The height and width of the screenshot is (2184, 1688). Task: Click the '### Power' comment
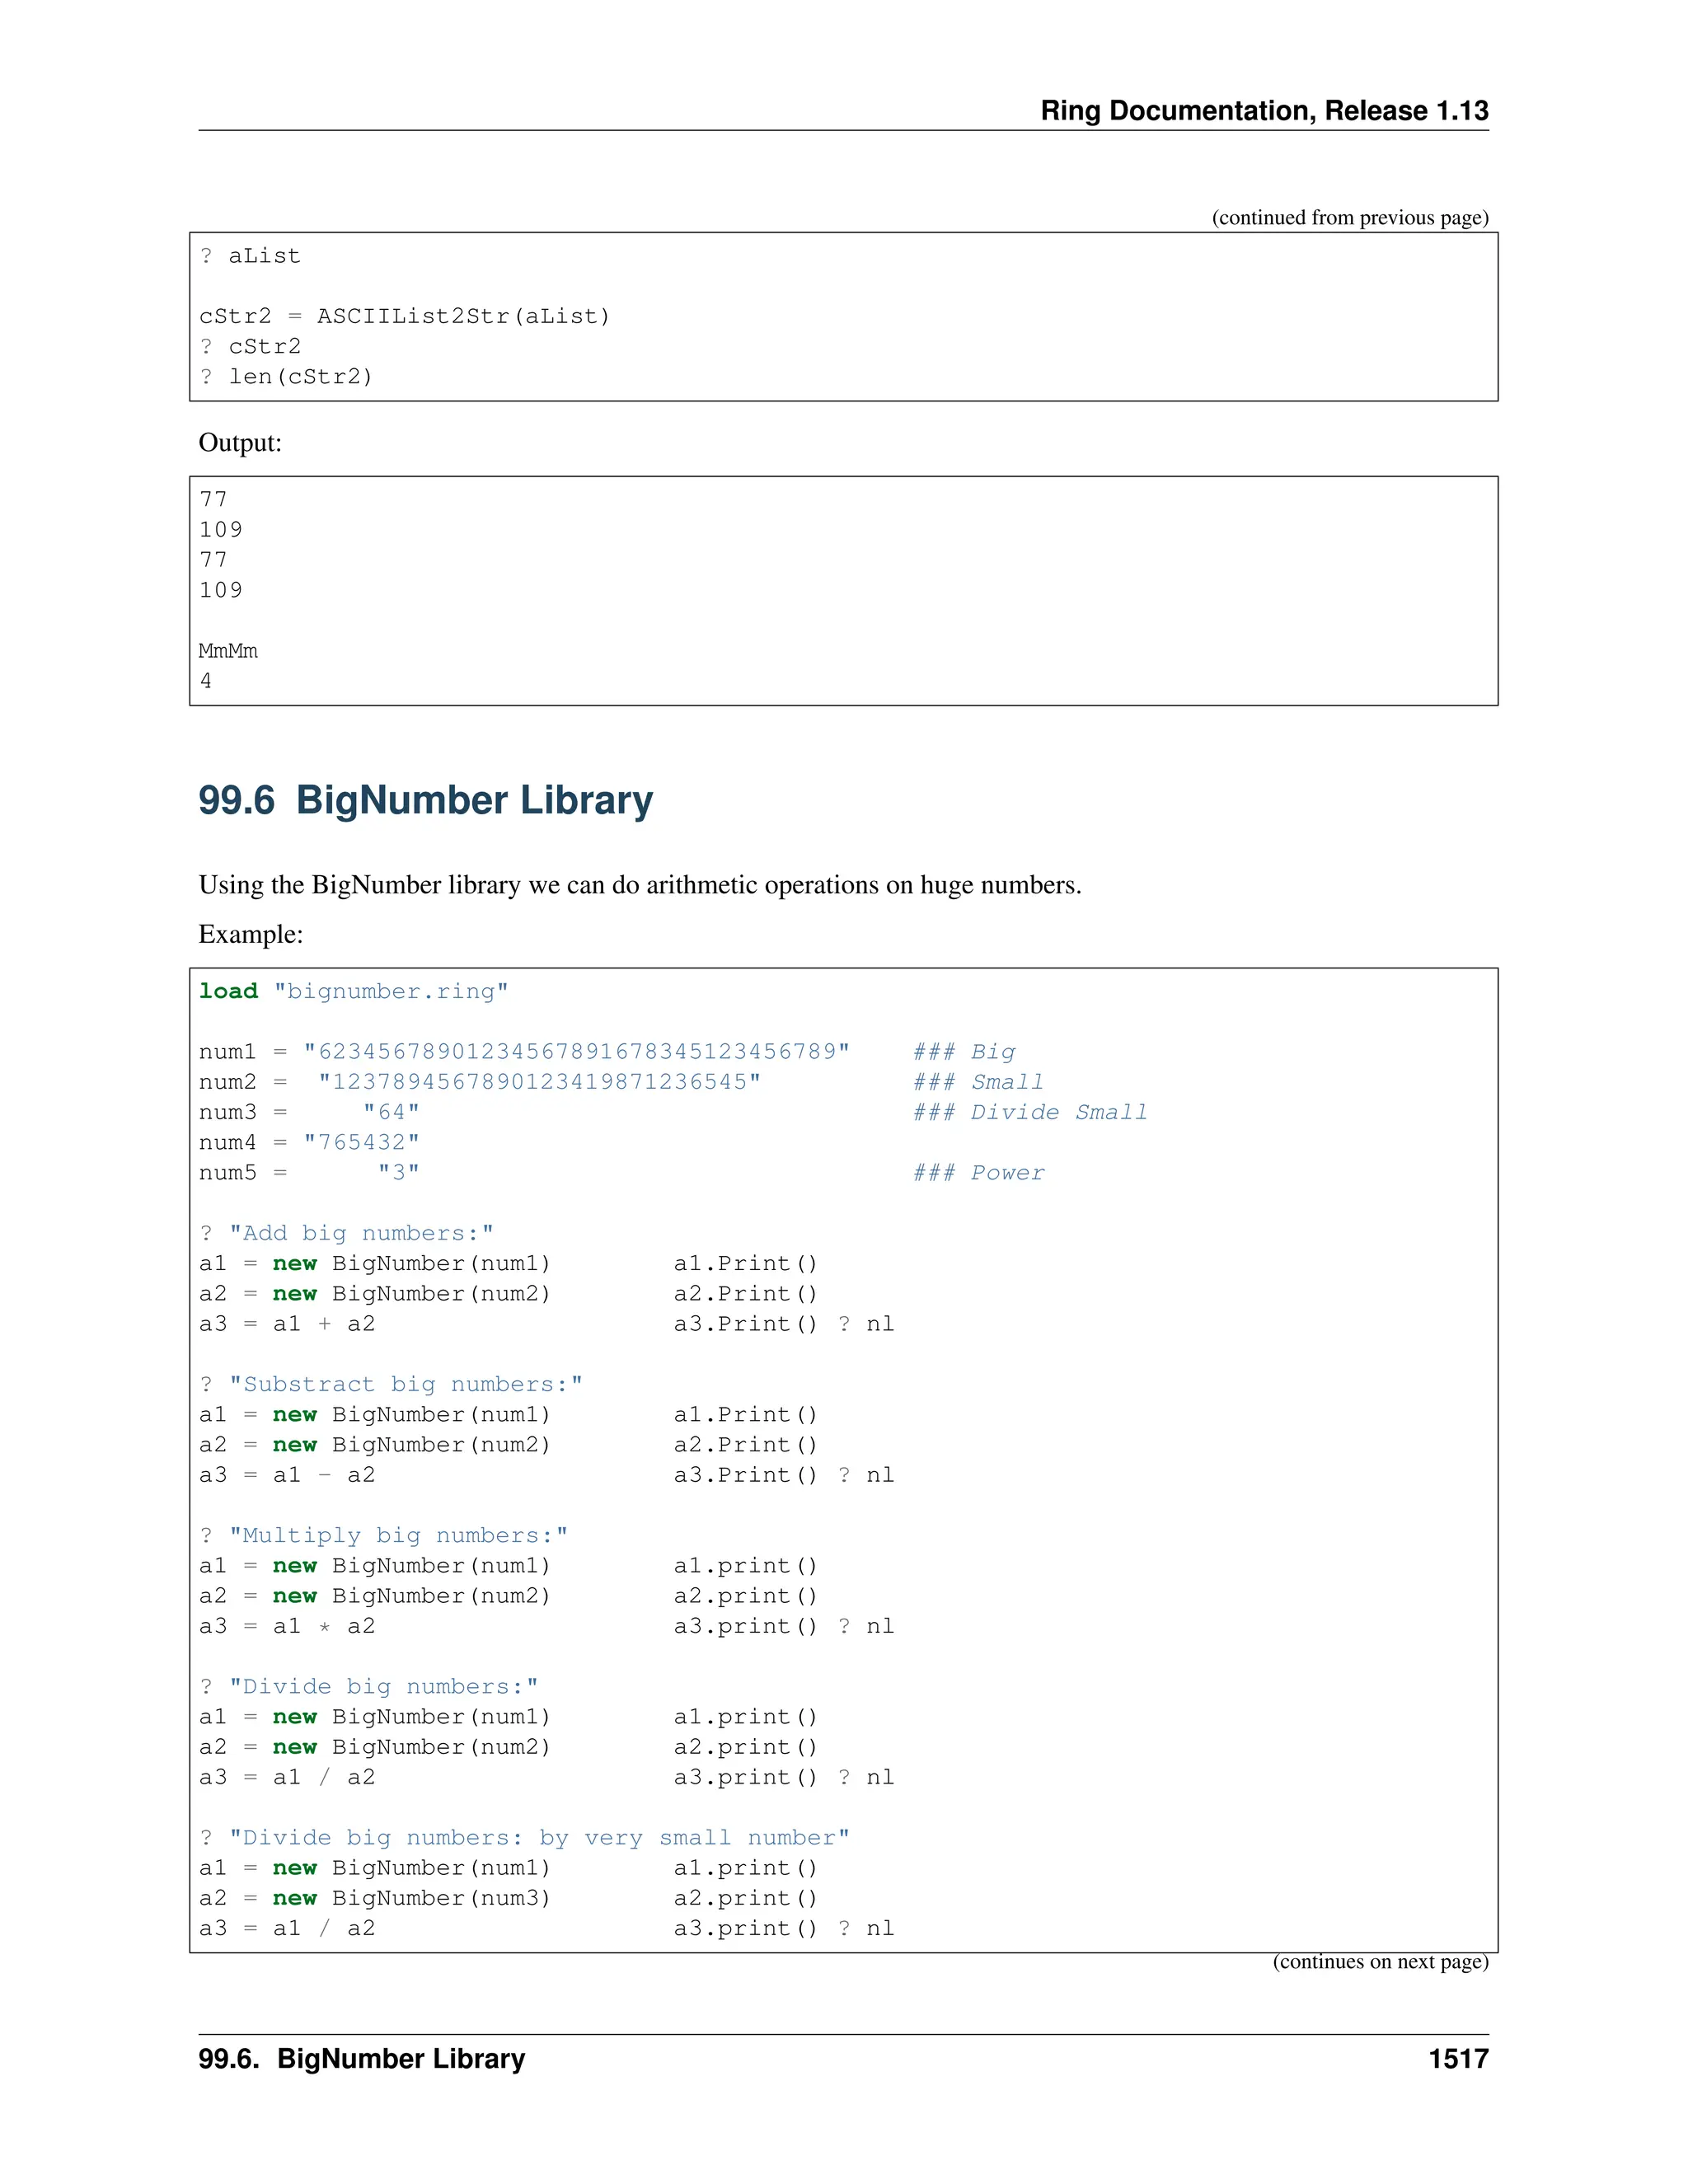click(978, 1173)
